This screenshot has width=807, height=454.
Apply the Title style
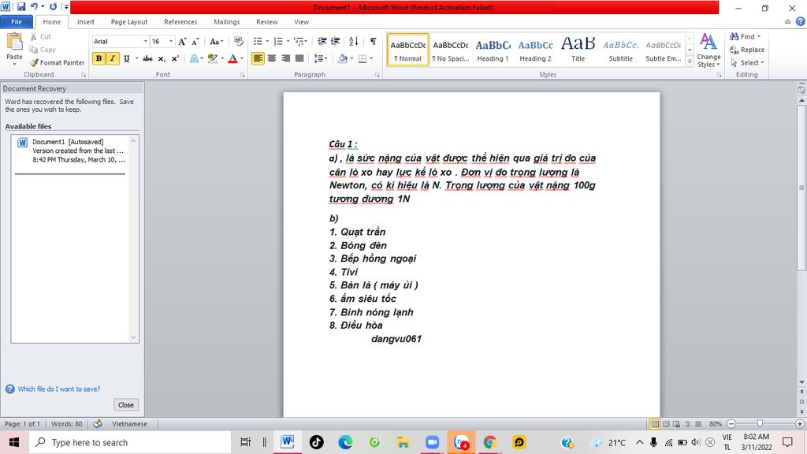click(x=578, y=50)
